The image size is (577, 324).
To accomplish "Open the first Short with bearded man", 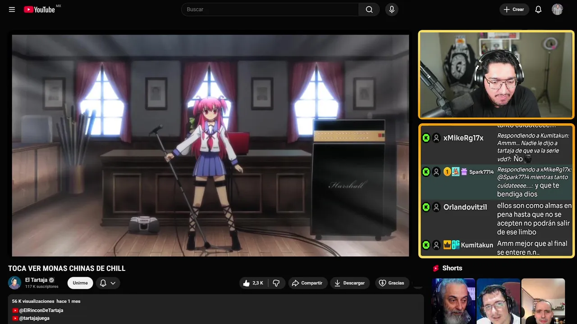I will click(x=453, y=301).
